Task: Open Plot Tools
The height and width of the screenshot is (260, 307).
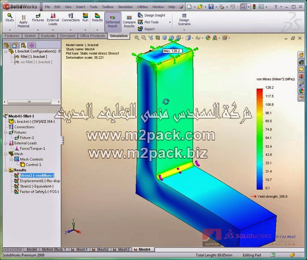Action: point(148,22)
